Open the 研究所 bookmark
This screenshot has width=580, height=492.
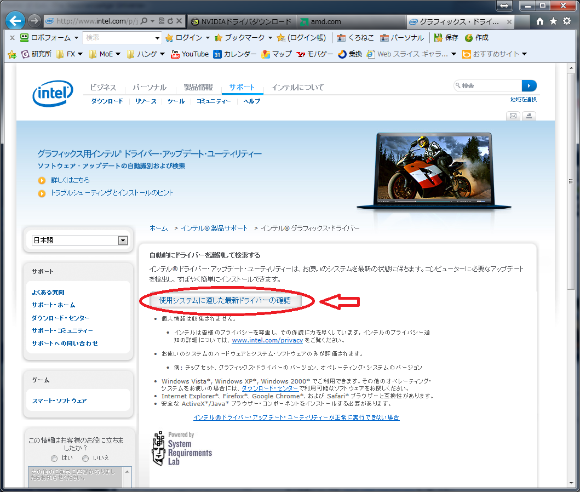(36, 54)
